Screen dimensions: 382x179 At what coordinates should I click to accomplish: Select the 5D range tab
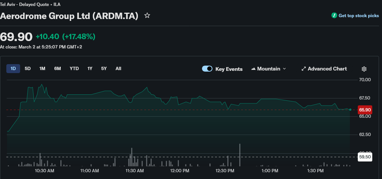[28, 69]
